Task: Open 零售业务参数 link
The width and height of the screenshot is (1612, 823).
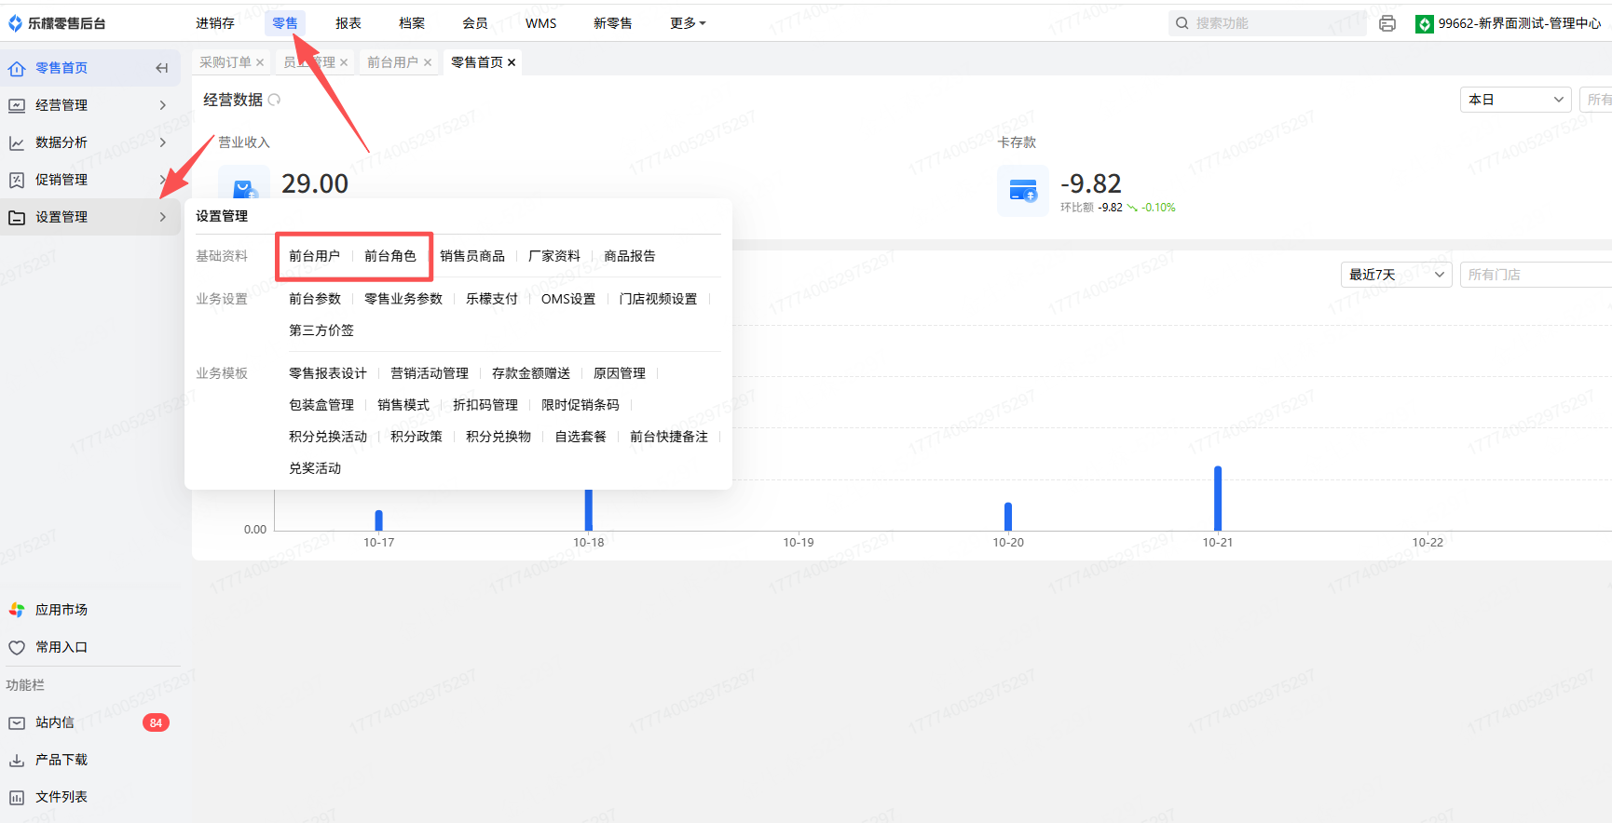Action: coord(403,299)
